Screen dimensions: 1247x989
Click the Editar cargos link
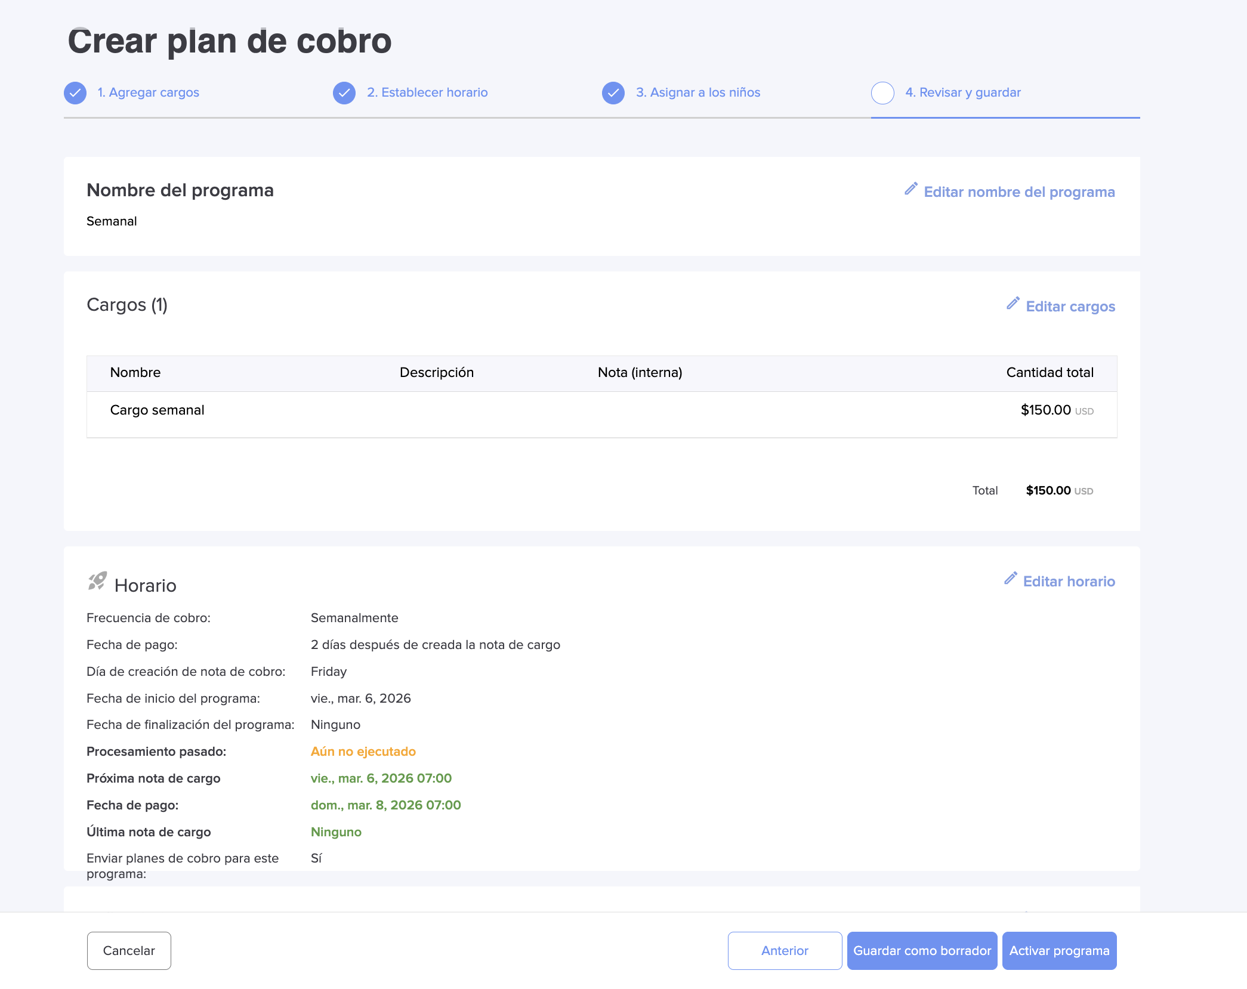1070,307
